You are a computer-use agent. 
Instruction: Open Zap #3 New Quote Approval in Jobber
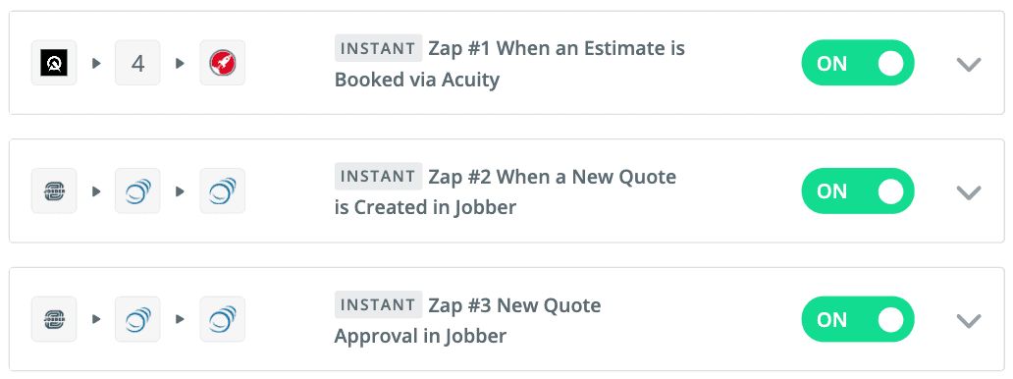tap(468, 320)
